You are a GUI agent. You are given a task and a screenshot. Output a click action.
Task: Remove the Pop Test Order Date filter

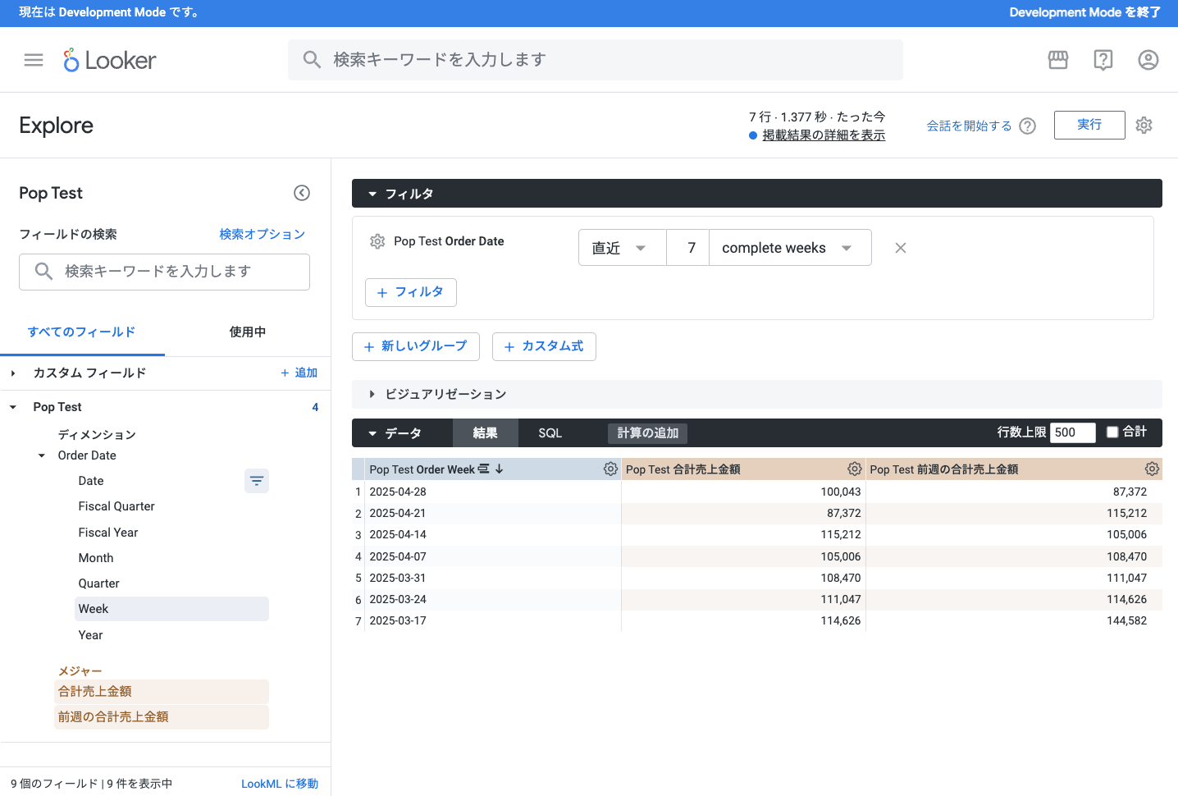pos(901,248)
